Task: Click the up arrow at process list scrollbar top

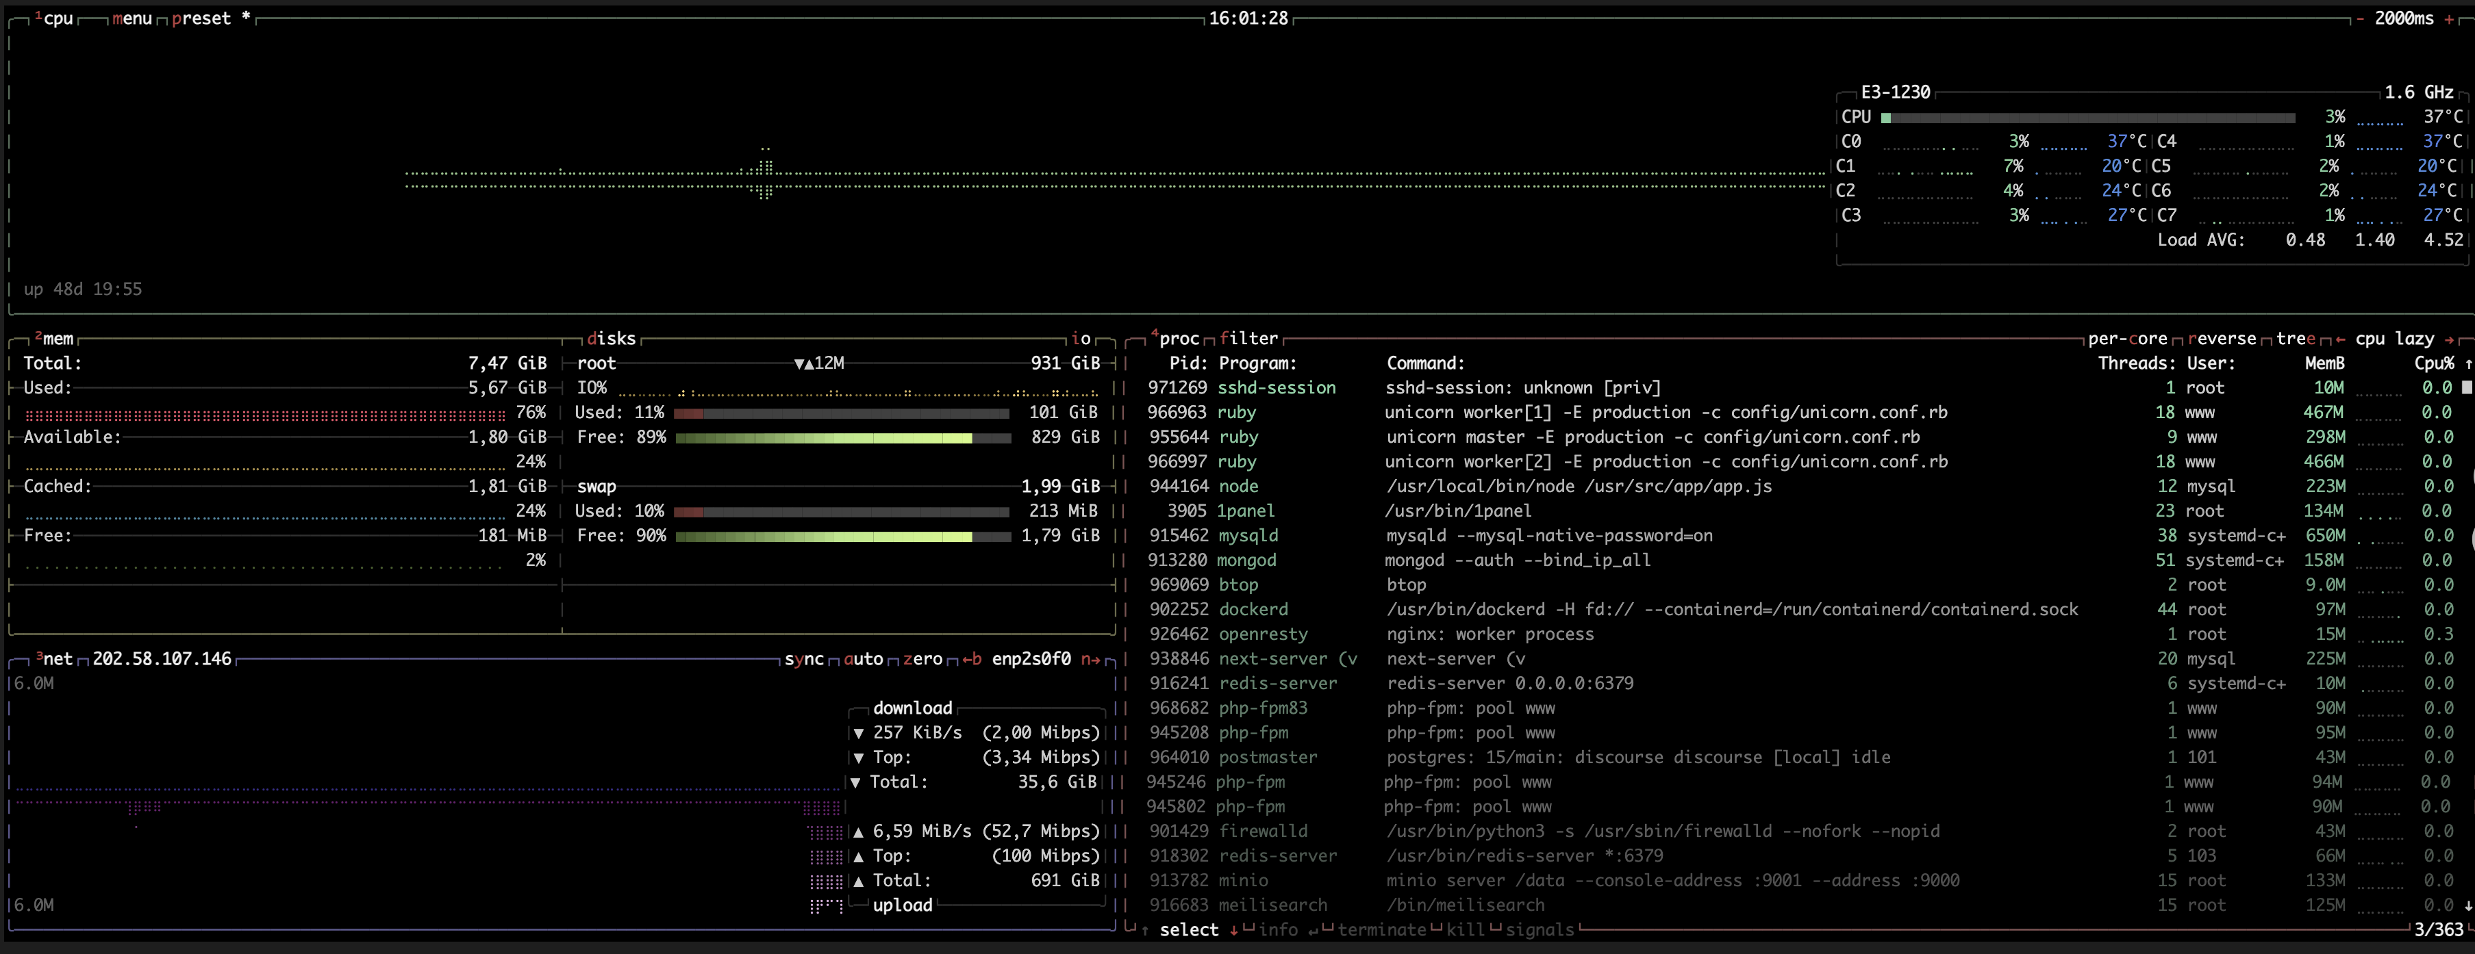Action: click(x=2467, y=364)
